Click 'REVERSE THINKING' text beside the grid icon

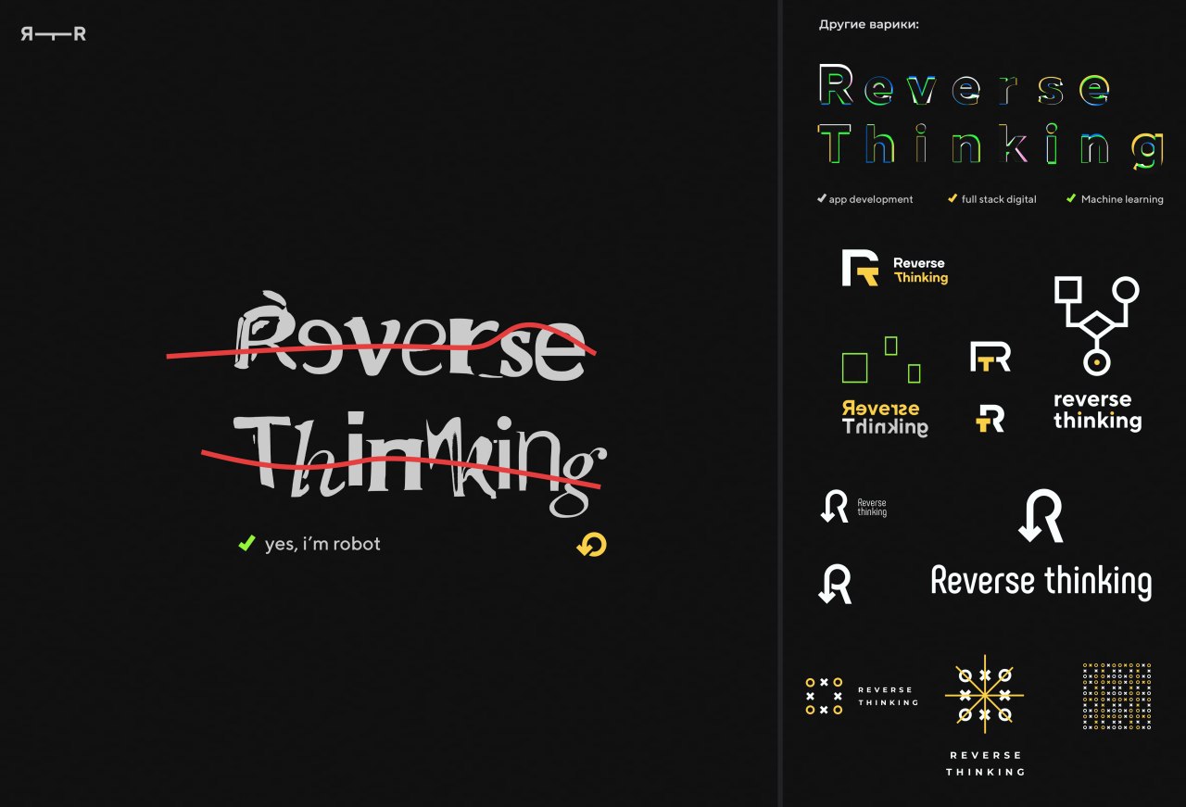point(888,696)
